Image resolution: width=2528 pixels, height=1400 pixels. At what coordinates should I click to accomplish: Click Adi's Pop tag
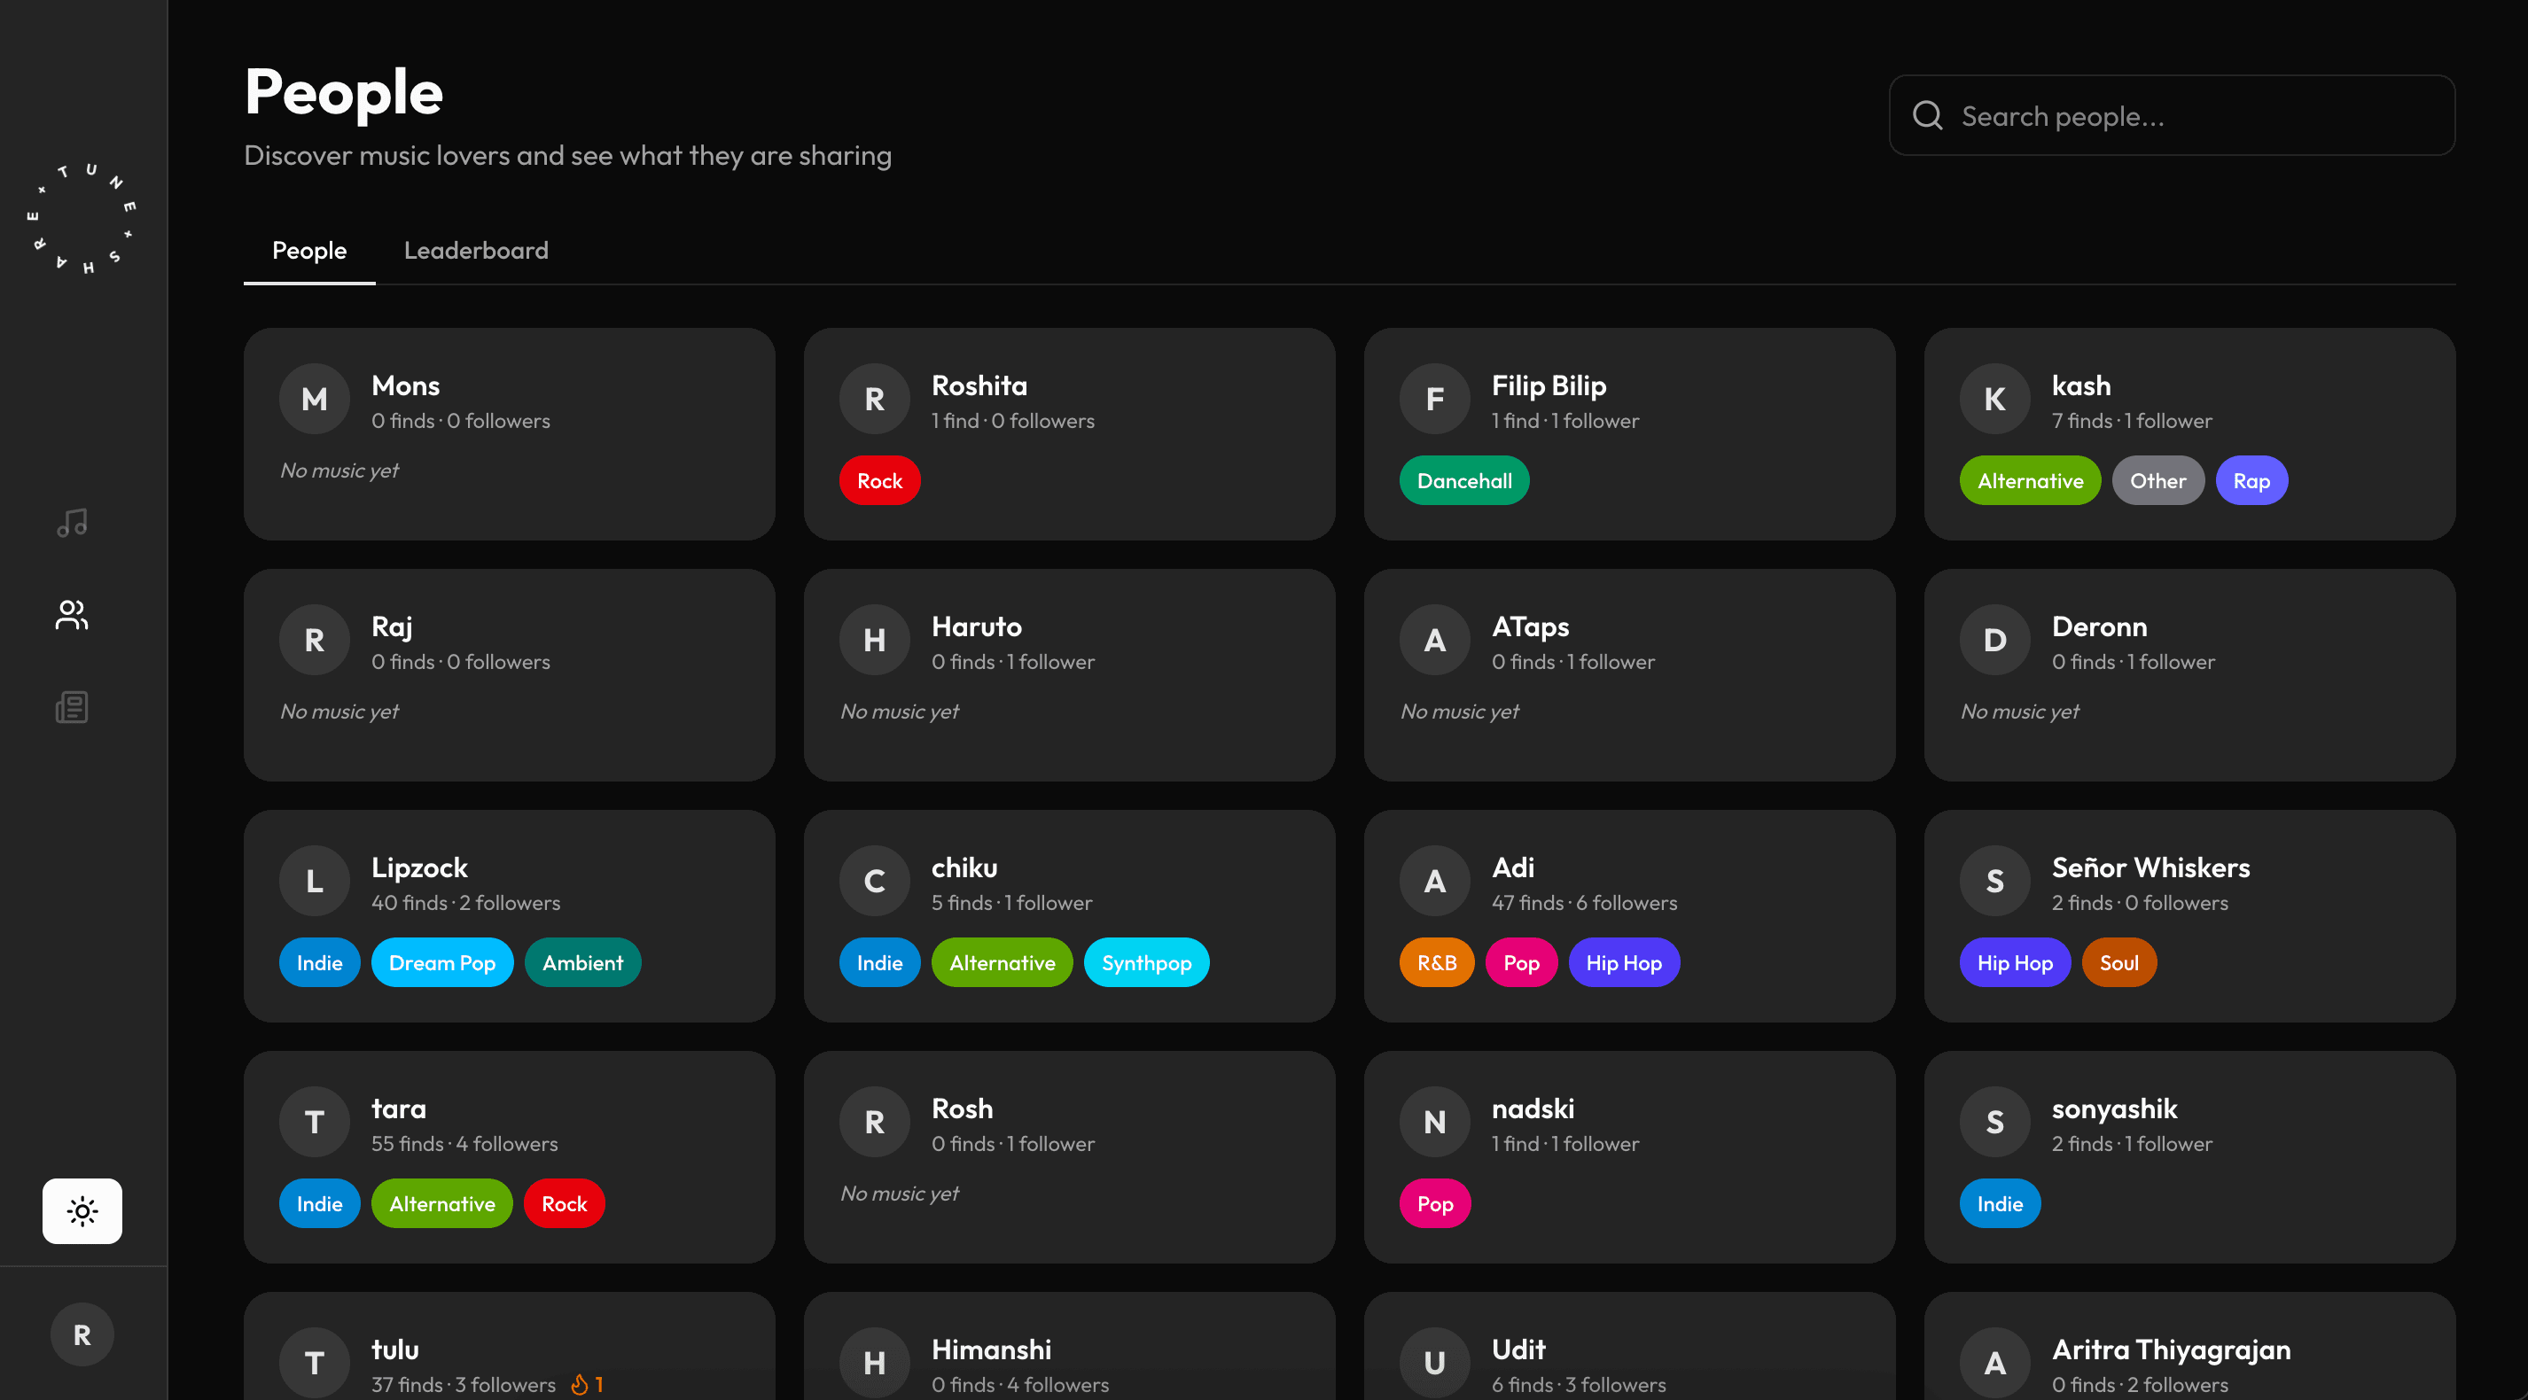(1521, 962)
